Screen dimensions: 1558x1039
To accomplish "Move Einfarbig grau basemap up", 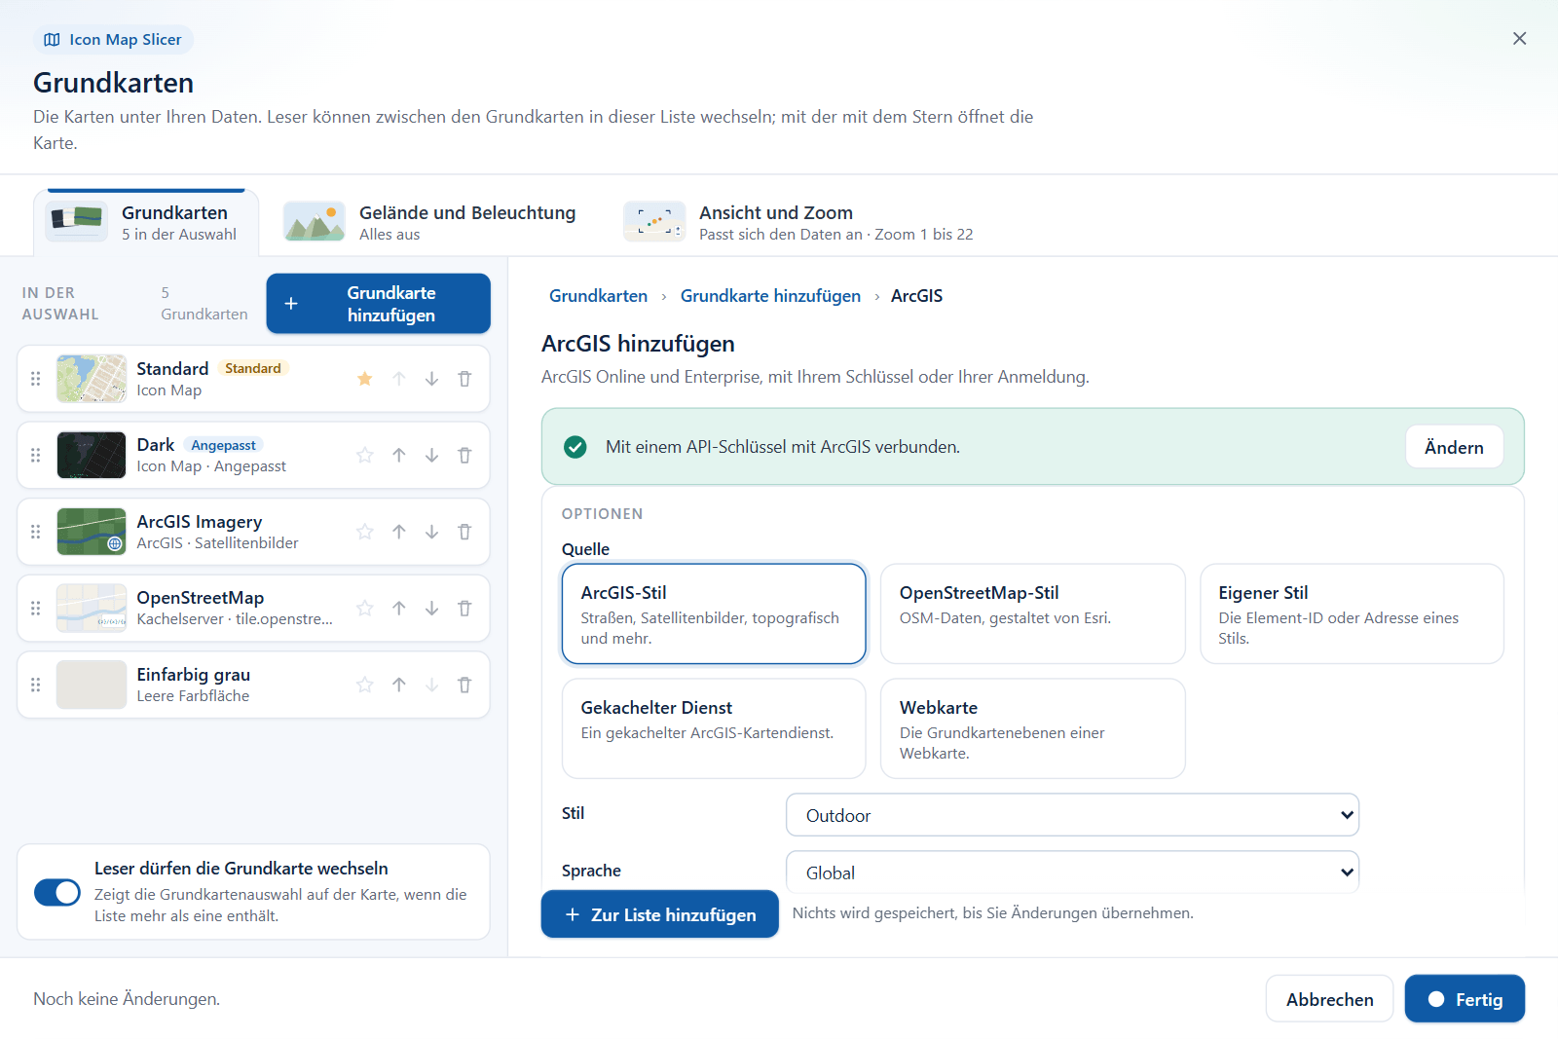I will coord(399,685).
